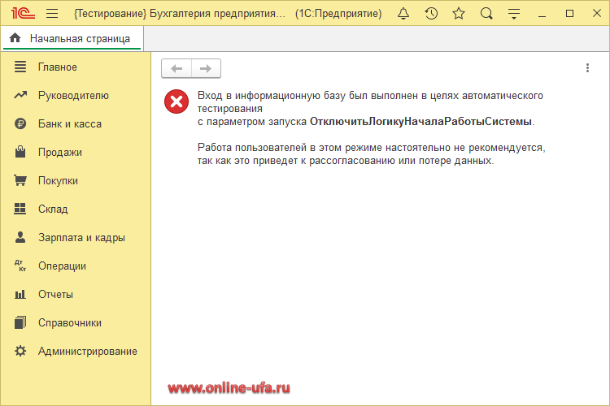Click the red error cross icon
Screen dimensions: 610x406
click(x=176, y=101)
